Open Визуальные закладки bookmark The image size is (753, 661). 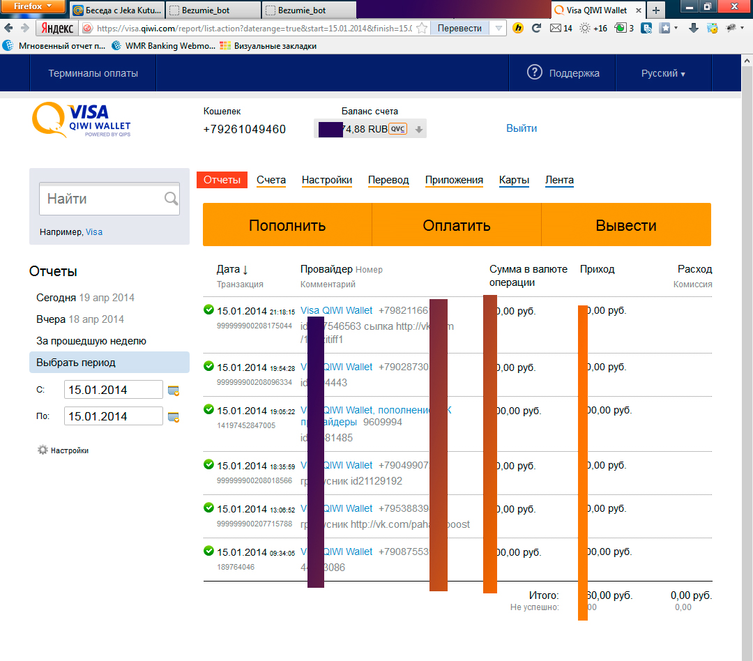268,45
